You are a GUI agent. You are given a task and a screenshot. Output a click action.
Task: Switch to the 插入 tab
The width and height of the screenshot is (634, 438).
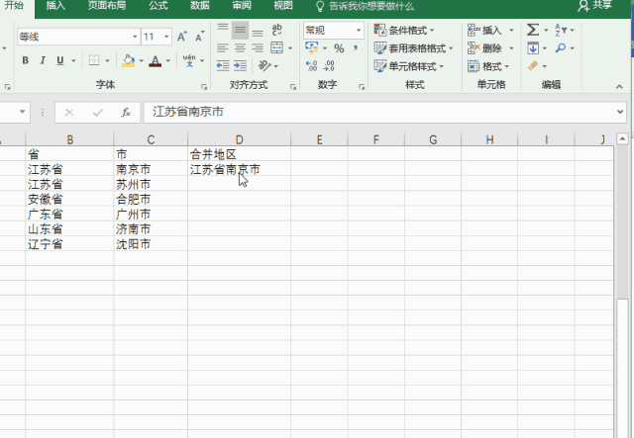[x=55, y=6]
